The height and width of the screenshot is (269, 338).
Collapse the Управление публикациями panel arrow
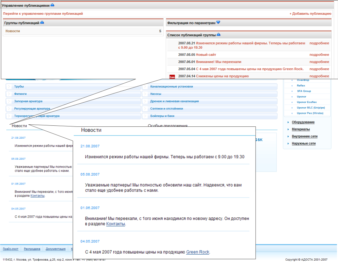(52, 5)
